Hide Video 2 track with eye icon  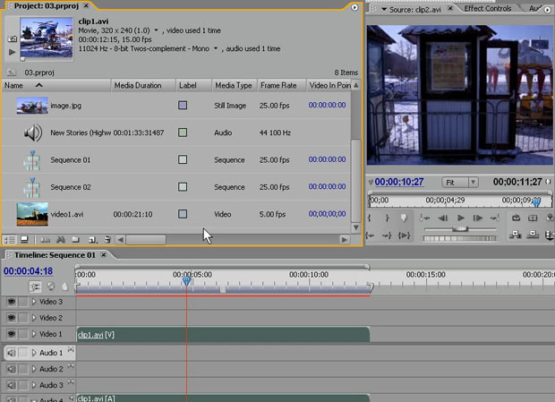(x=12, y=318)
